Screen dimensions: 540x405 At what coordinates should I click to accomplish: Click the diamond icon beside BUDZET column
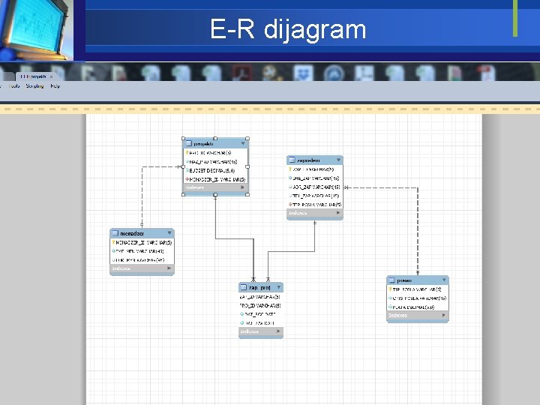[x=187, y=170]
